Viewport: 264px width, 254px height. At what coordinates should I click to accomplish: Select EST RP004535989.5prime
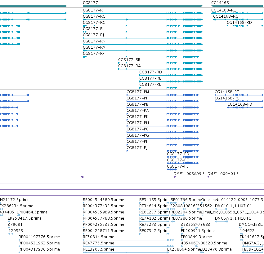point(103,212)
